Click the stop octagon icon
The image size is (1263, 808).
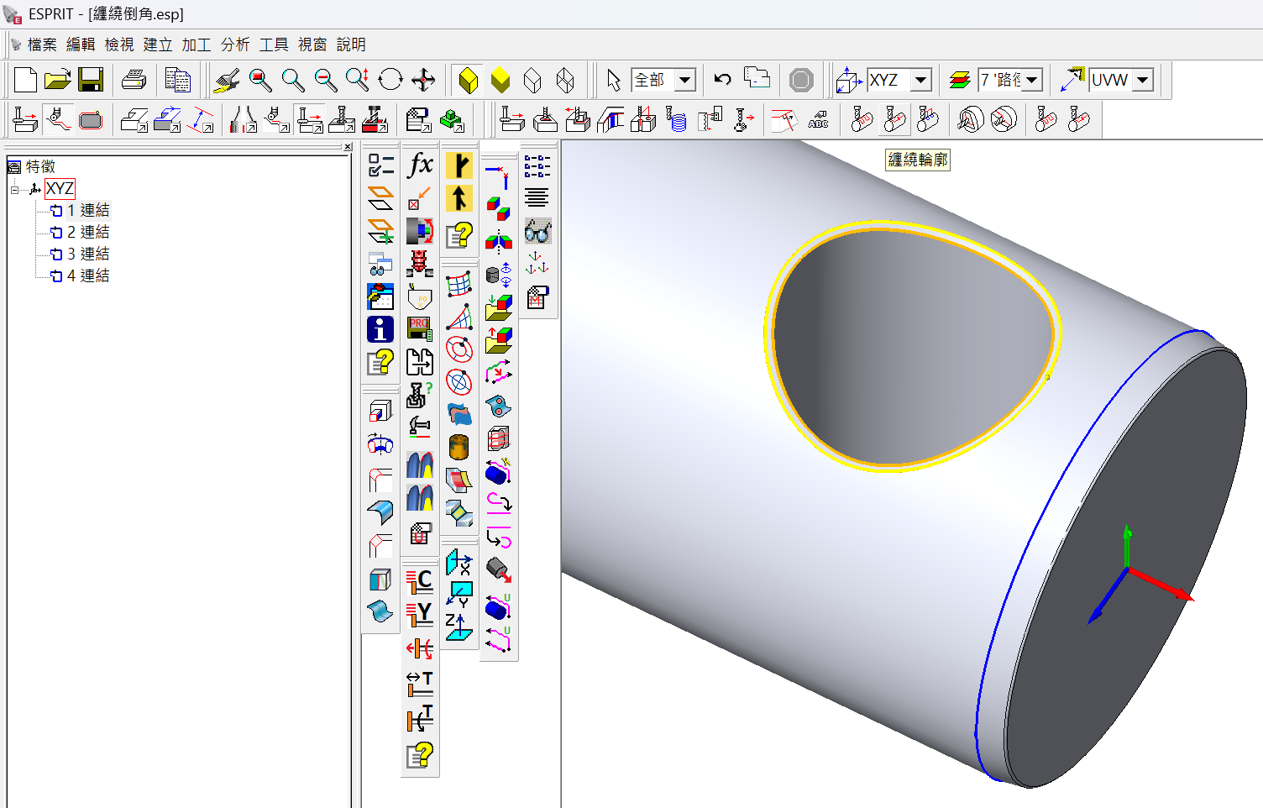(x=801, y=80)
